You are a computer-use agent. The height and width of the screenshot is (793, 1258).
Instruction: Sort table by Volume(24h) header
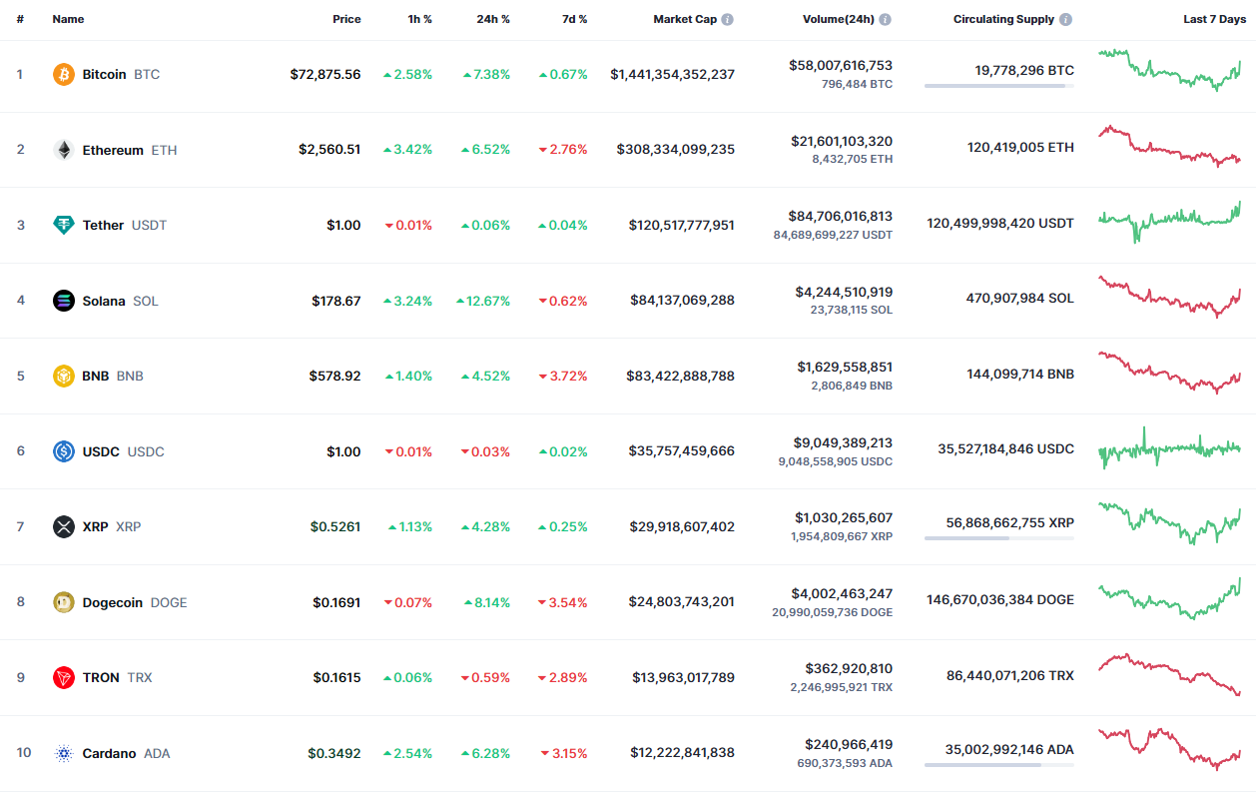[x=839, y=19]
